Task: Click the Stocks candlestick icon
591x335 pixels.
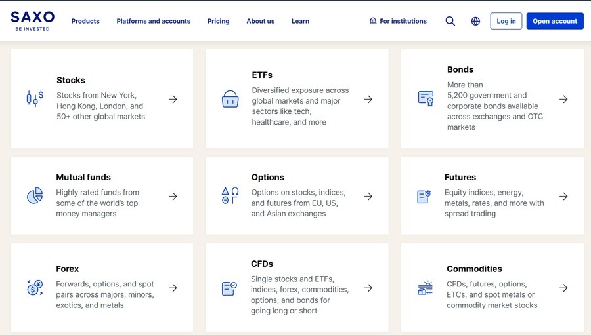Action: click(x=35, y=99)
